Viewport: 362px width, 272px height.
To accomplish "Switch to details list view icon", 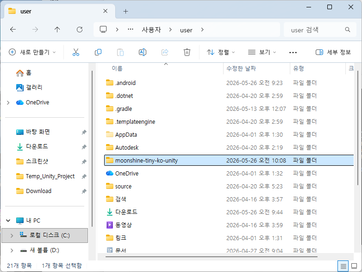I will (343, 266).
